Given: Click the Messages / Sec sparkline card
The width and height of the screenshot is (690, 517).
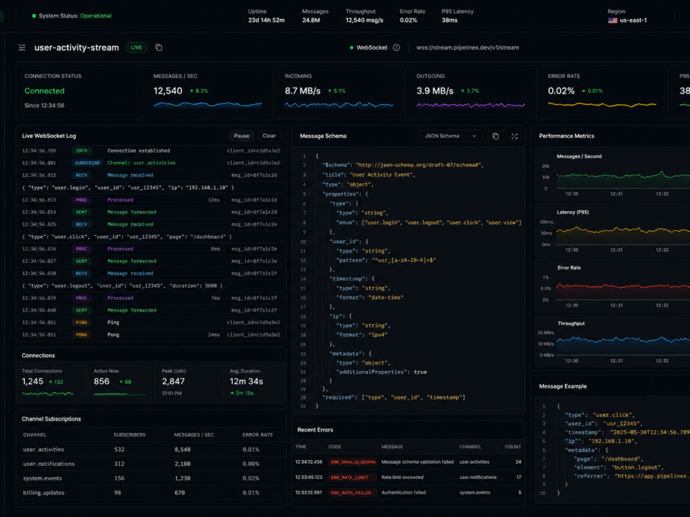Looking at the screenshot, I should tap(207, 92).
